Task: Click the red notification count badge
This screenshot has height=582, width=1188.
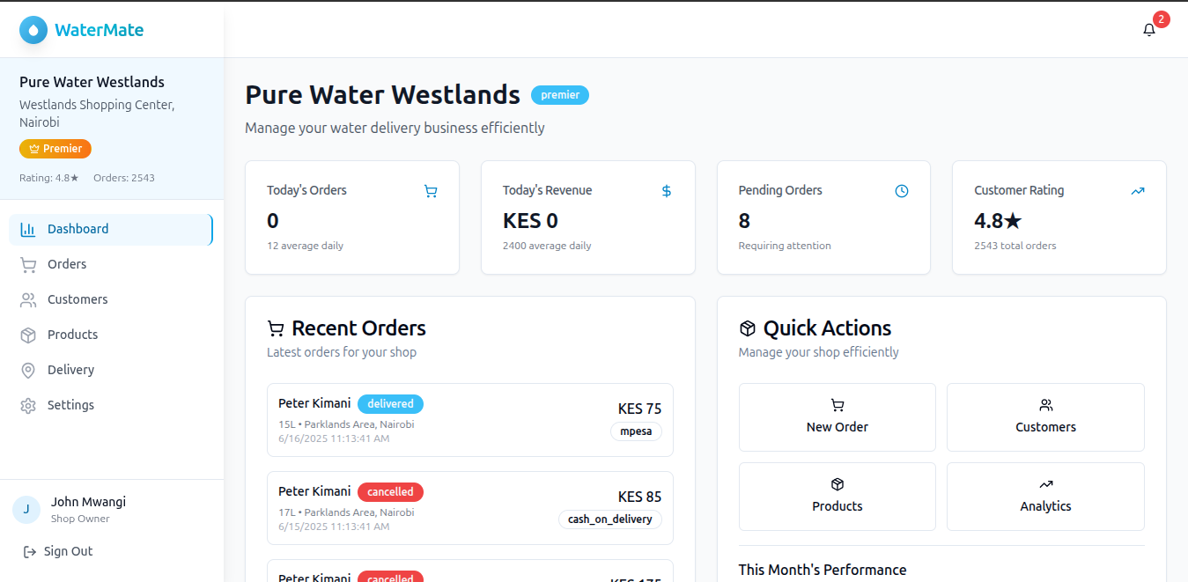Action: pos(1162,19)
